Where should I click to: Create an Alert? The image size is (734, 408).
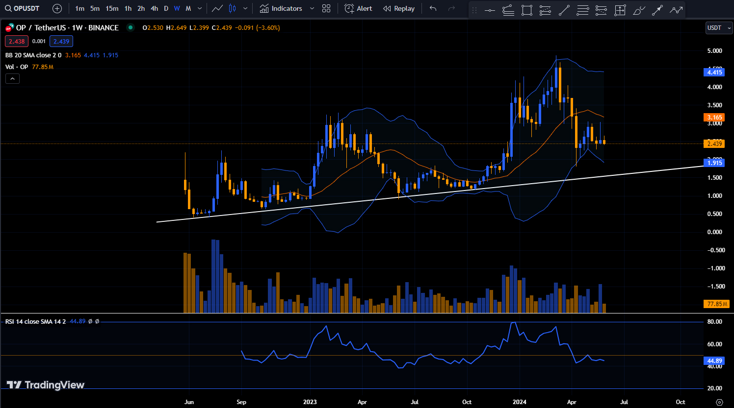[x=358, y=8]
